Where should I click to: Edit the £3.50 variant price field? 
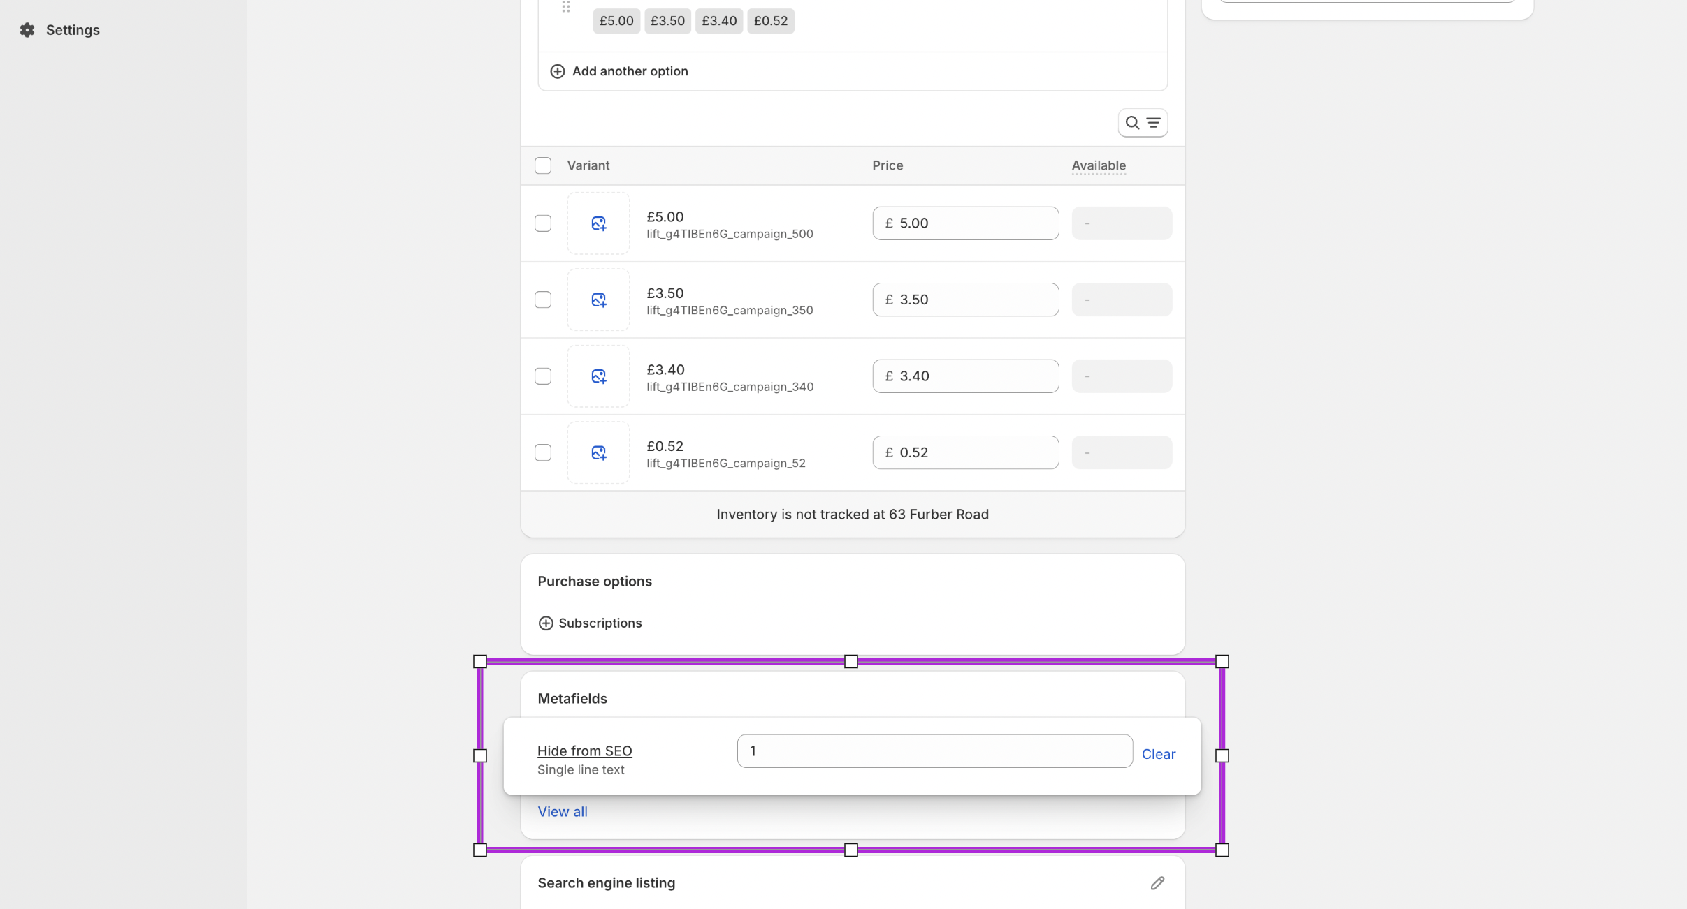coord(975,300)
